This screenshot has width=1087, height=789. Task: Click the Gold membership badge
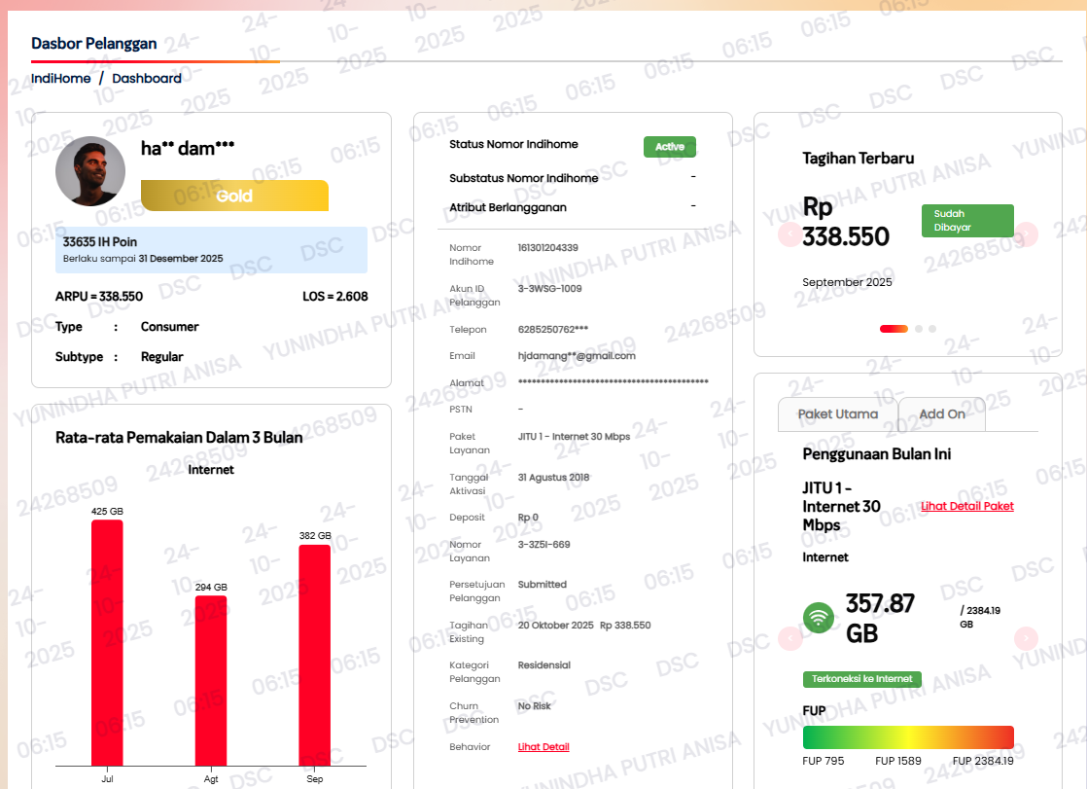tap(235, 196)
